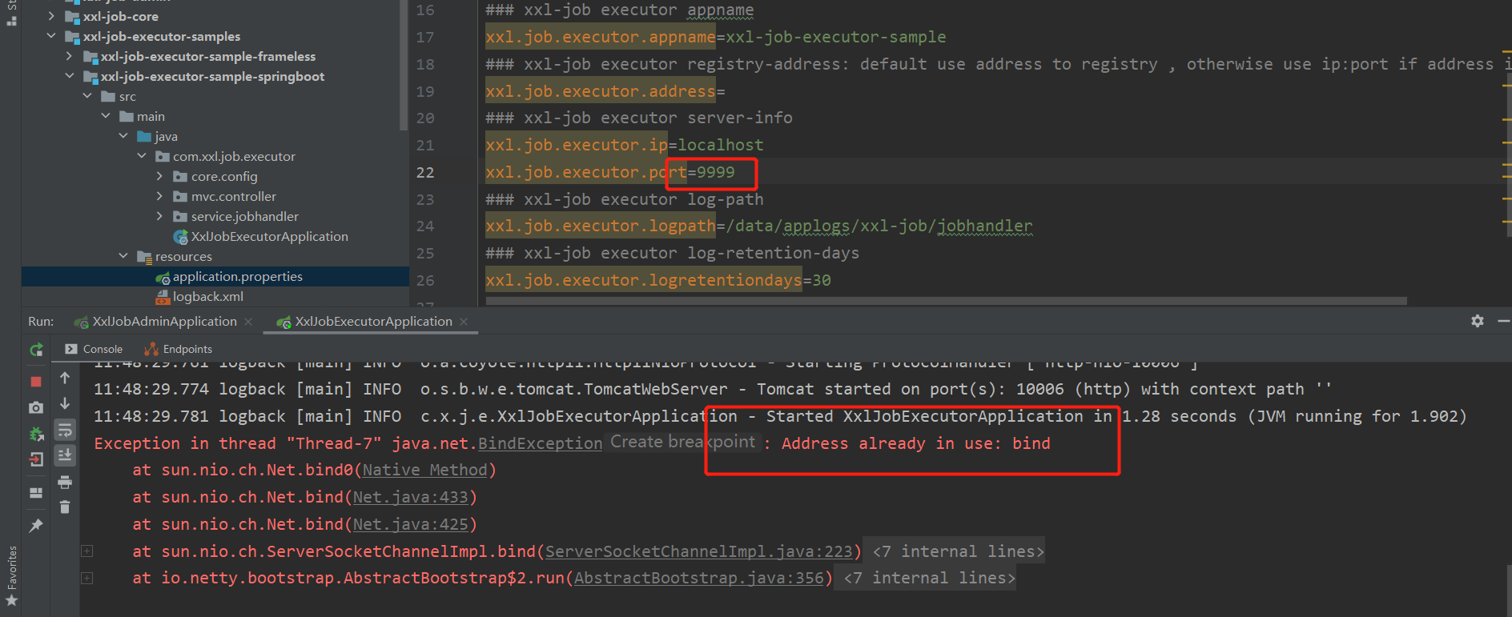
Task: Expand the mvc.controller package
Action: tap(159, 196)
